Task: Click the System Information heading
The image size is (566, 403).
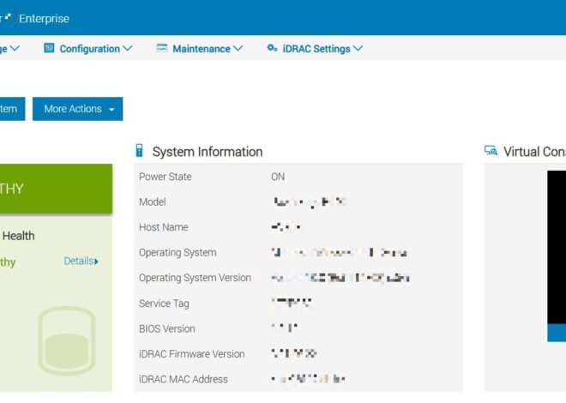Action: (x=208, y=152)
